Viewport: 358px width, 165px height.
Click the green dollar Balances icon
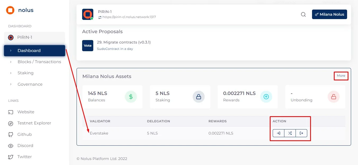(x=131, y=97)
